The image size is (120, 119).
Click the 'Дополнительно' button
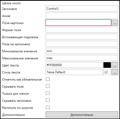point(82,115)
